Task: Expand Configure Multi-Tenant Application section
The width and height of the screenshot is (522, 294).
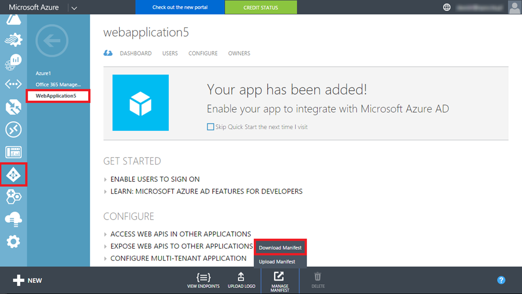Action: click(x=178, y=258)
